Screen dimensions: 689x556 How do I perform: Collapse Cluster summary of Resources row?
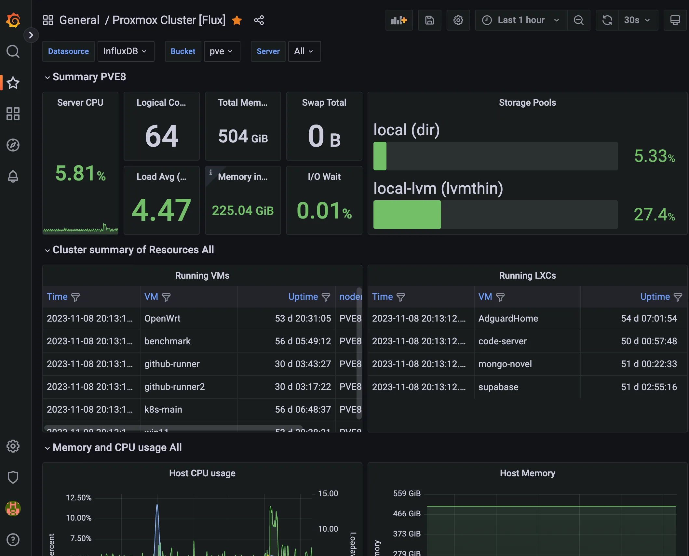(129, 250)
